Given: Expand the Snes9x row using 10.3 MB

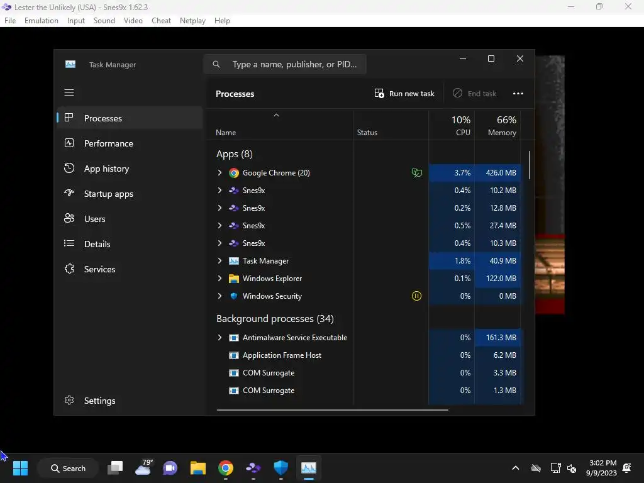Looking at the screenshot, I should pos(219,243).
